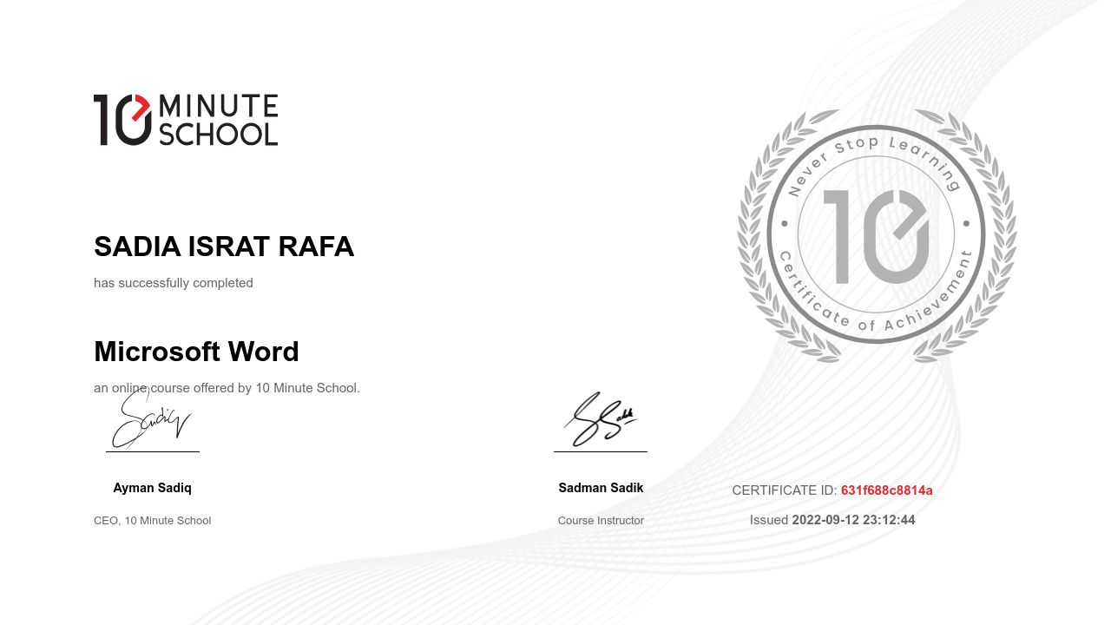Image resolution: width=1111 pixels, height=625 pixels.
Task: Click the name Sadman Sadik
Action: pos(601,488)
